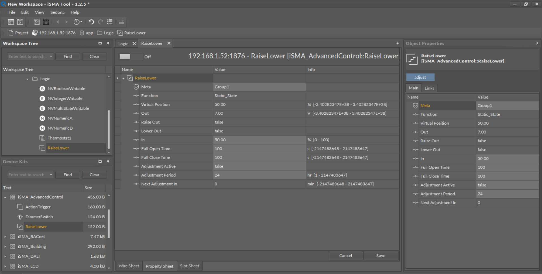542x274 pixels.
Task: Click the app database icon in breadcrumb bar
Action: (x=82, y=33)
